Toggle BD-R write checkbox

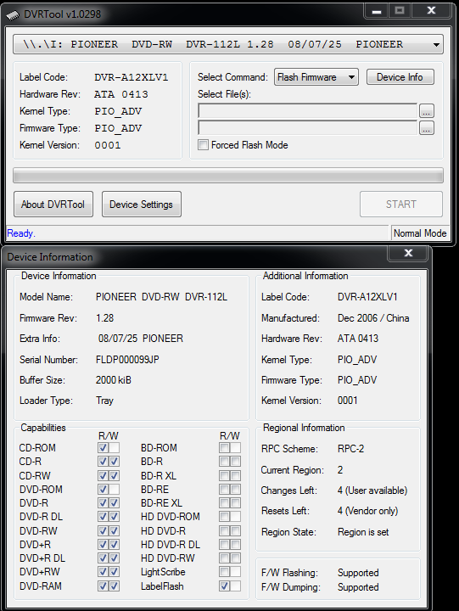pyautogui.click(x=235, y=462)
